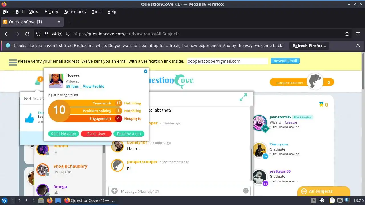Open the notifications bell icon
365x205 pixels.
38,82
